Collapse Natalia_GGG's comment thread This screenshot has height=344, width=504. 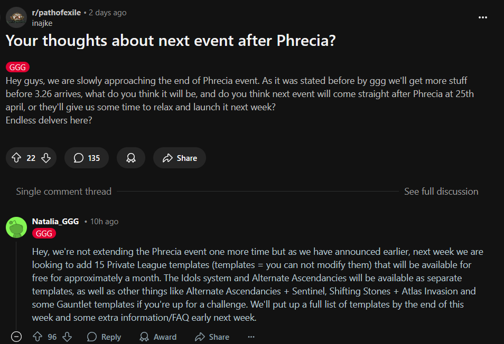[x=16, y=337]
